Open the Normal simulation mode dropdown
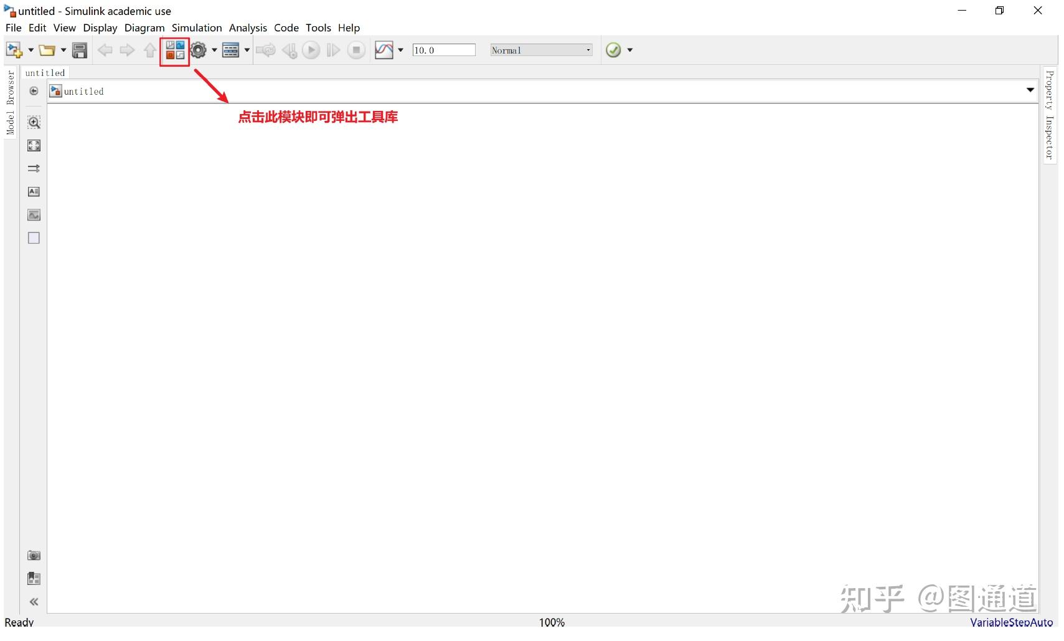 click(588, 50)
